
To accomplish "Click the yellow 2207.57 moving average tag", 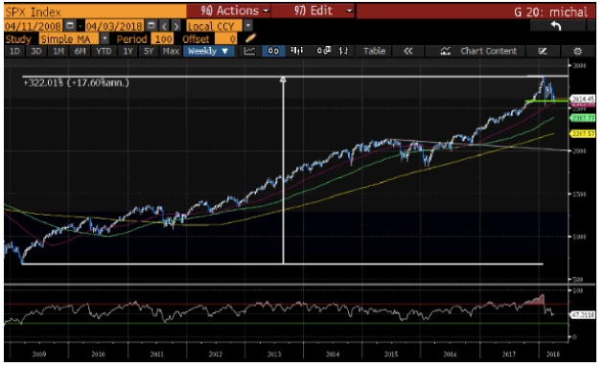I will click(x=583, y=133).
